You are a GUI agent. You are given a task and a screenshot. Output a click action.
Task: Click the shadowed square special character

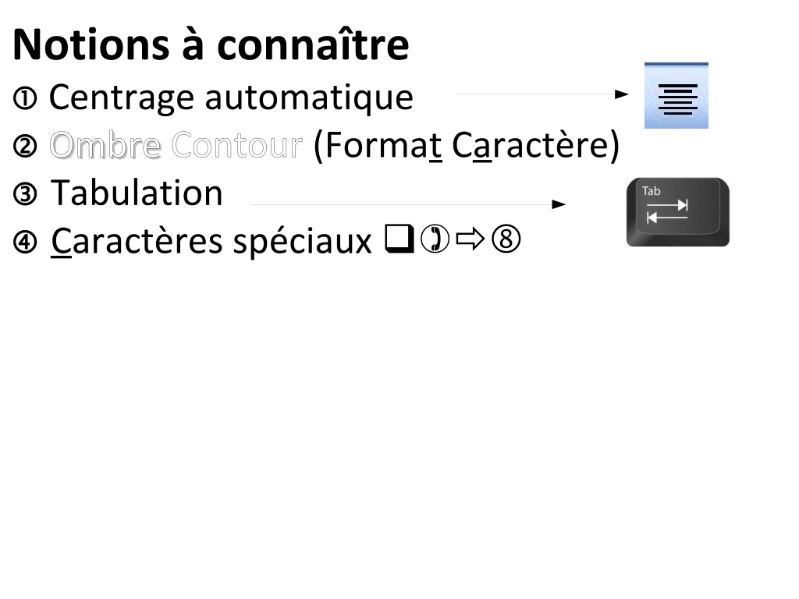(x=399, y=239)
